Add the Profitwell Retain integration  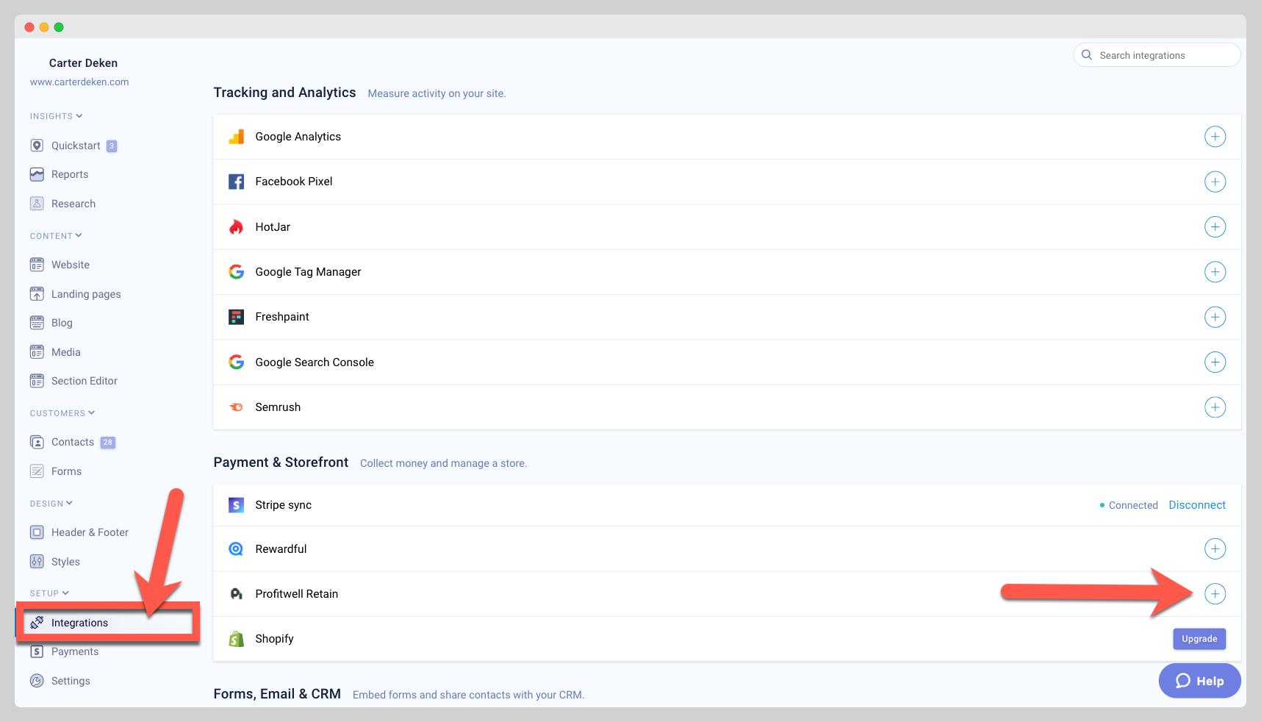1215,594
